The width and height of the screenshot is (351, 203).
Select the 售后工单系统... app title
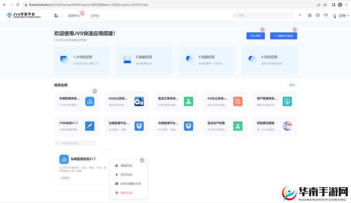[x=168, y=99]
